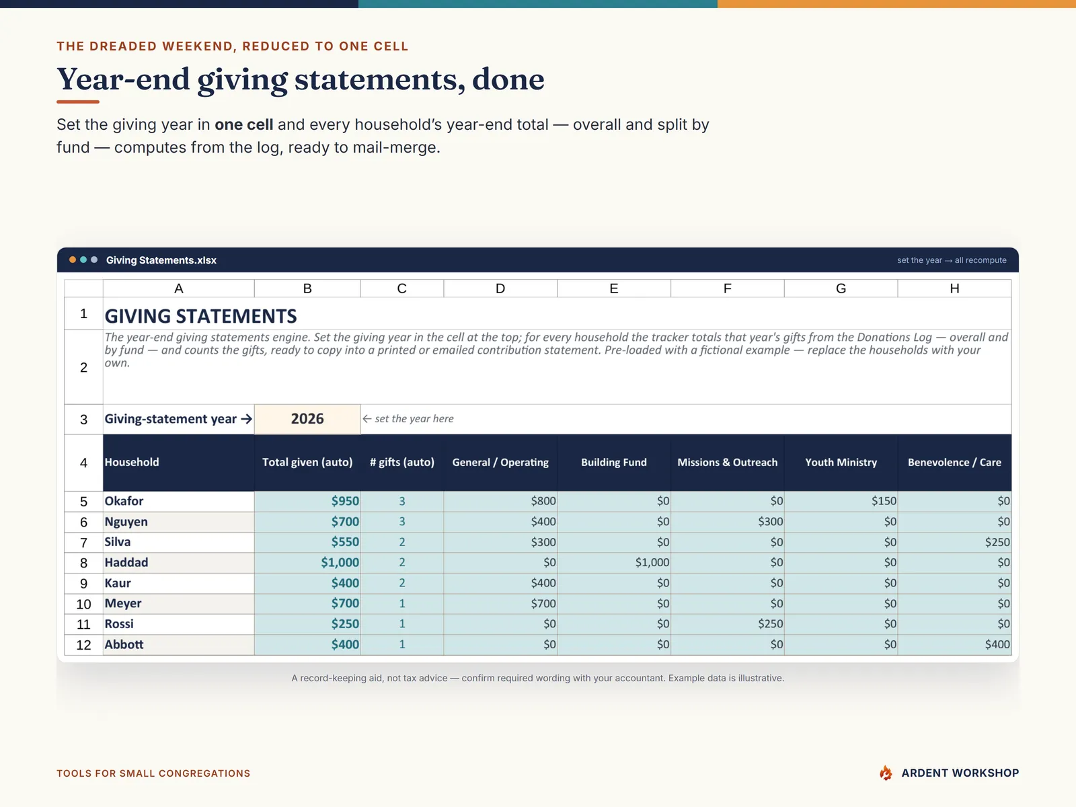Viewport: 1076px width, 807px height.
Task: Click the 'Year-end giving statements, done' heading
Action: coord(301,79)
